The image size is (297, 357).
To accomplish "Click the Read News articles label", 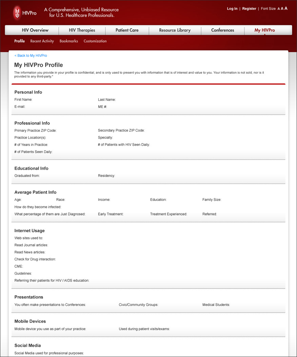I will tap(30, 252).
